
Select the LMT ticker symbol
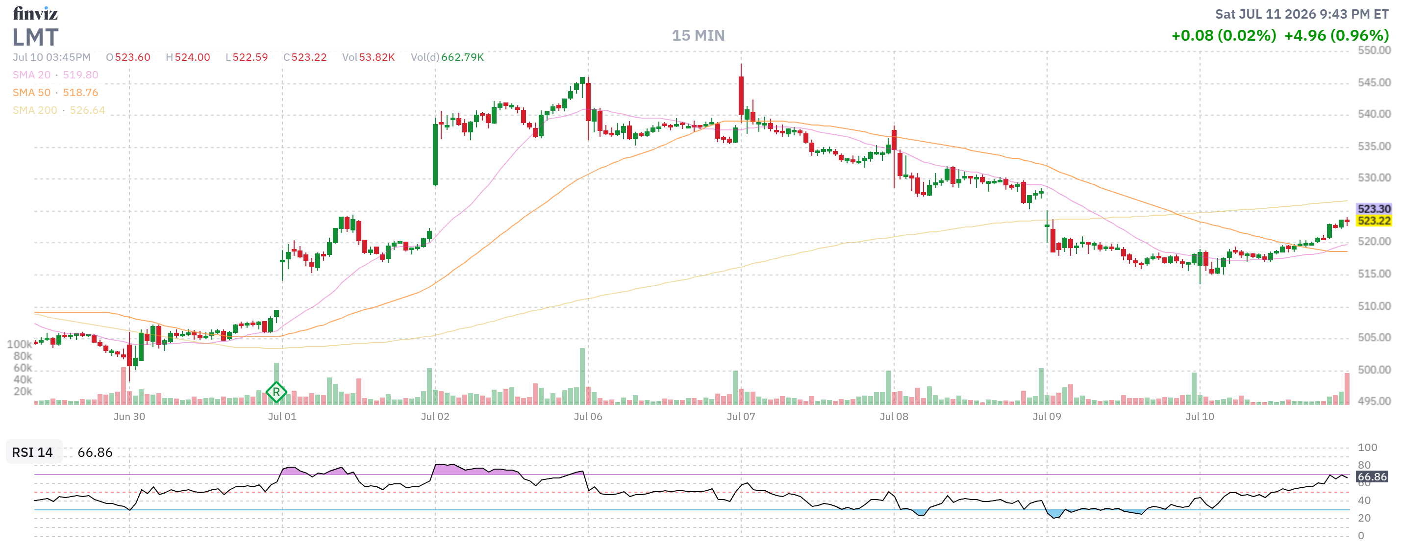coord(35,37)
